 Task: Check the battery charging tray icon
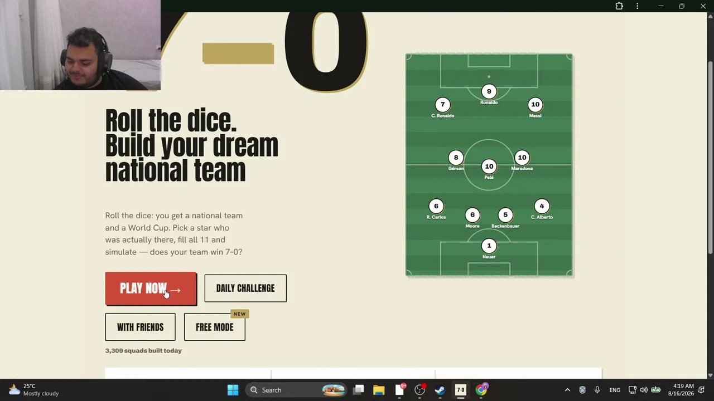coord(656,390)
